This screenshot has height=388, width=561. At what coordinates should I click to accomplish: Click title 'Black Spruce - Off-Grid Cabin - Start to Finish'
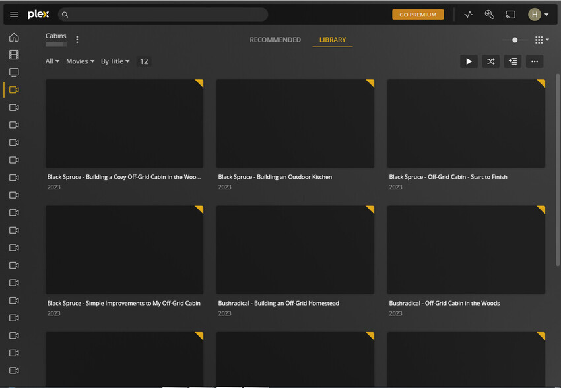point(448,177)
